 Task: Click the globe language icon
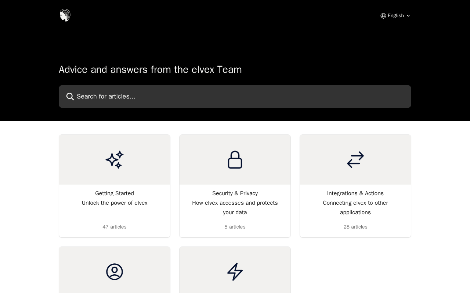(x=383, y=16)
